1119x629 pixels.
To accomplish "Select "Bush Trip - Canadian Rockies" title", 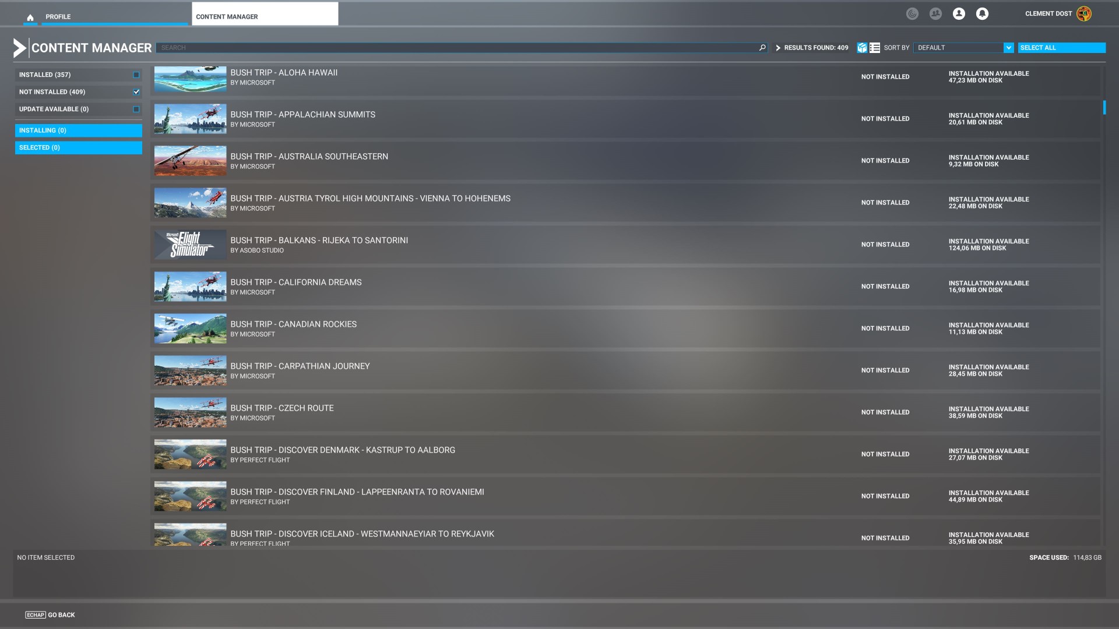I will tap(294, 324).
